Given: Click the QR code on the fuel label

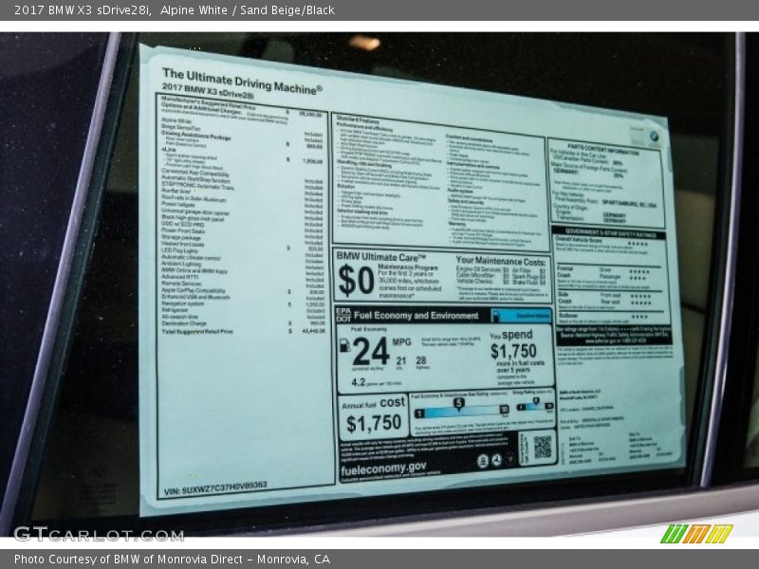Looking at the screenshot, I should pos(542,446).
